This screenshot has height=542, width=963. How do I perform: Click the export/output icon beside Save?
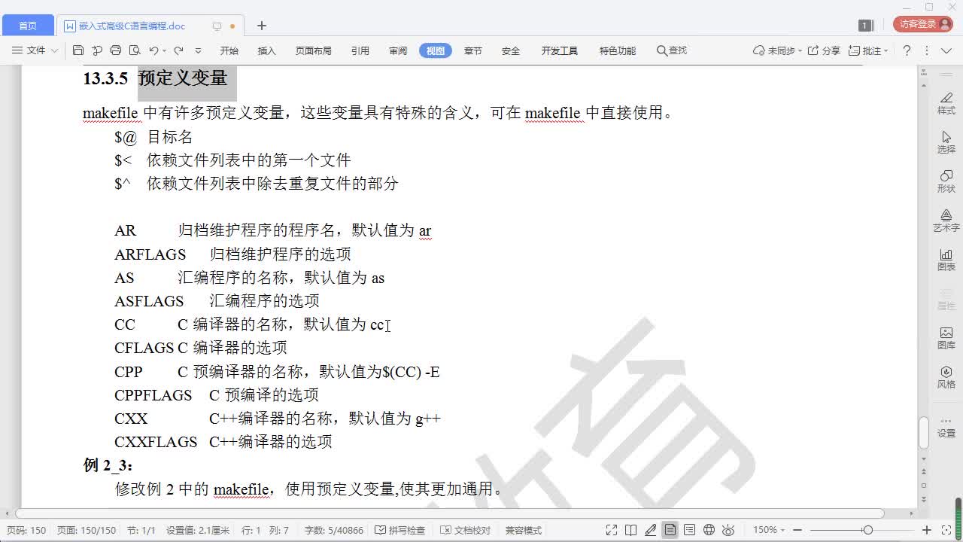pos(97,50)
